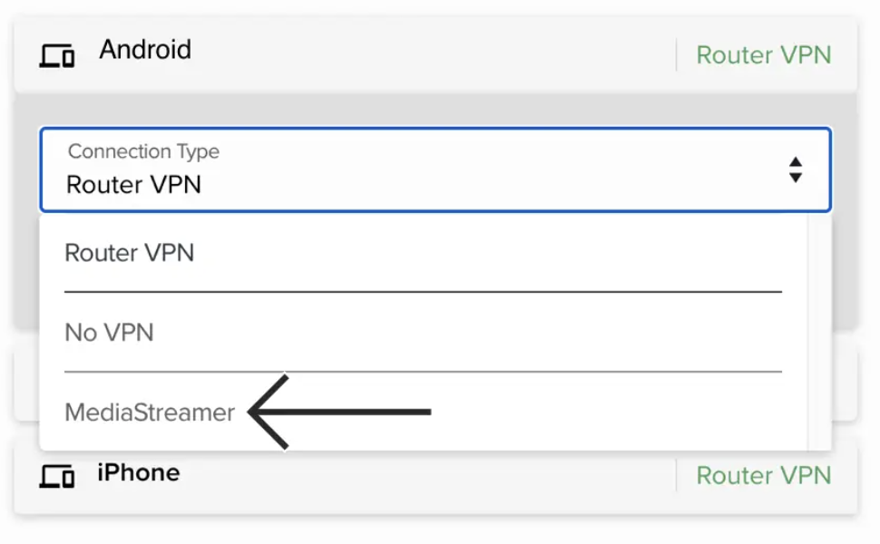Click the up-down arrows in Connection Type
The height and width of the screenshot is (544, 880).
(x=795, y=170)
